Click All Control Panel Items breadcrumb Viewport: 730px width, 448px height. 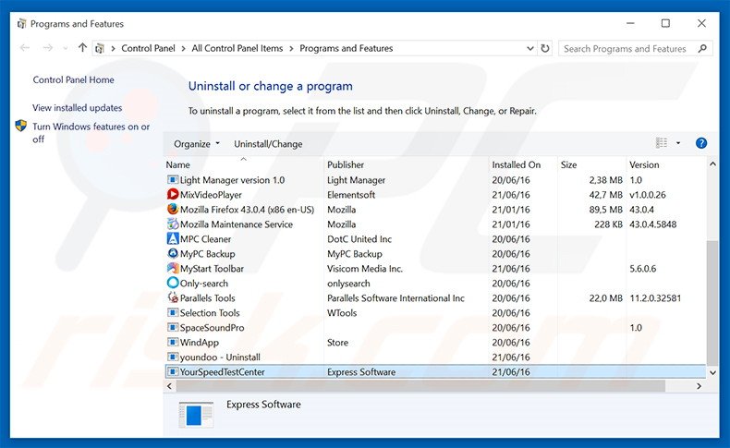237,48
